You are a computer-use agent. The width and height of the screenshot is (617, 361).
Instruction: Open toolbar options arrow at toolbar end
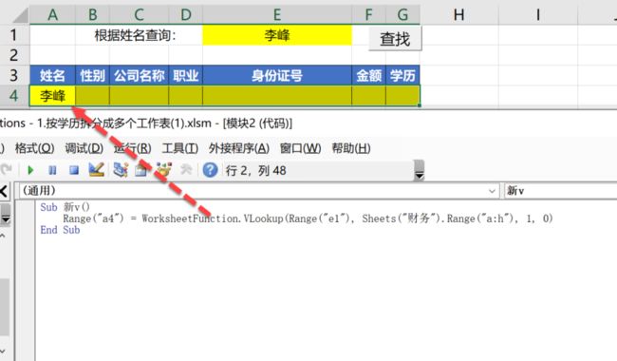click(x=420, y=170)
